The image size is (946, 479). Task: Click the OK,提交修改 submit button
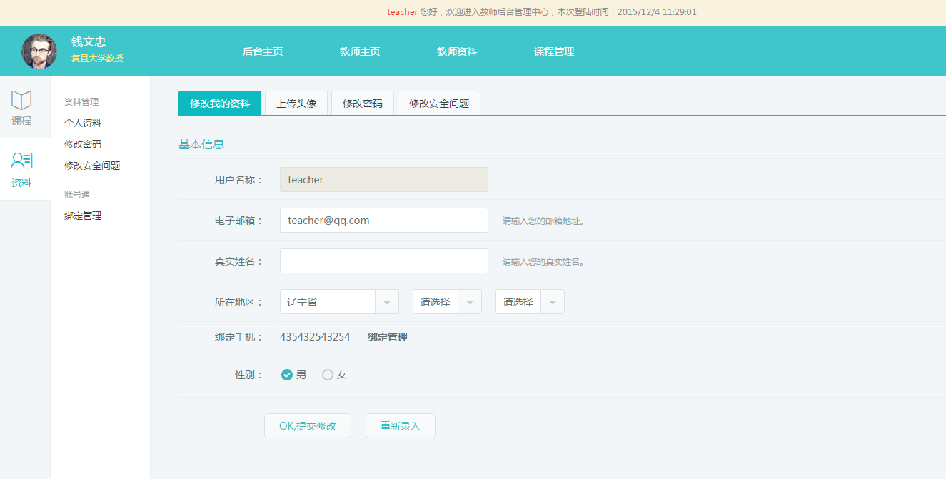pos(308,425)
